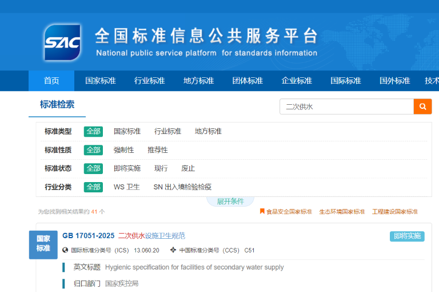Click the orange search magnifier button
Screen dimensions: 439x292
click(x=422, y=106)
